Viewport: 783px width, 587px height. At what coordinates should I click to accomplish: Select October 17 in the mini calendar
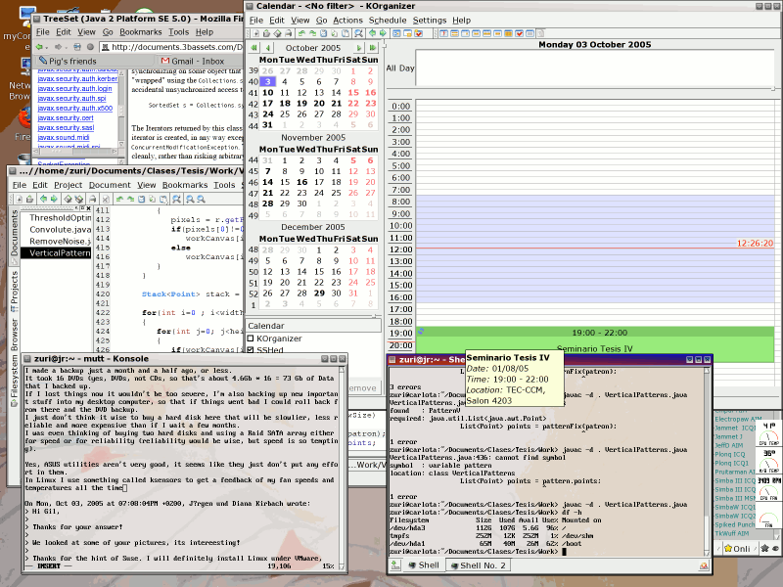click(268, 104)
